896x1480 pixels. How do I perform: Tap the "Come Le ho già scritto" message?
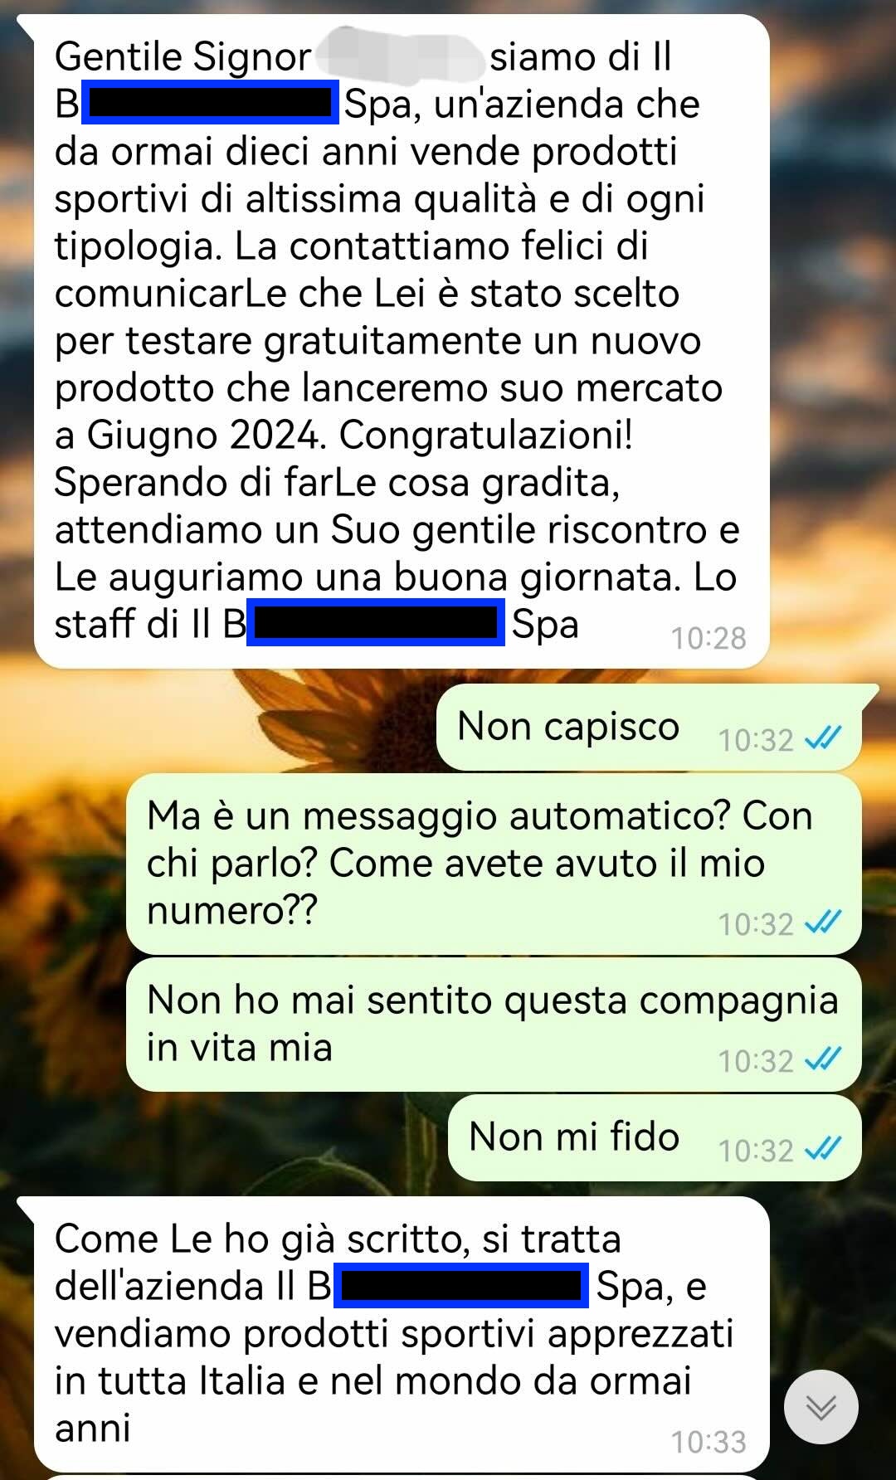point(402,1334)
